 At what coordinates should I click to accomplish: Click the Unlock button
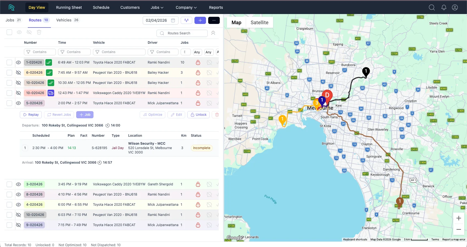pyautogui.click(x=198, y=115)
